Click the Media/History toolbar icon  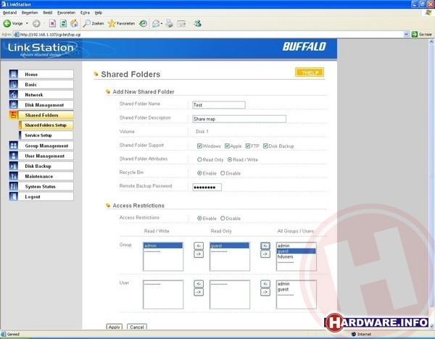[143, 24]
